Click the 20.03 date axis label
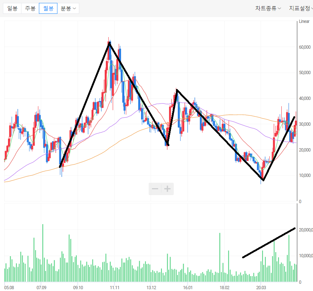This screenshot has height=291, width=313. 261,288
